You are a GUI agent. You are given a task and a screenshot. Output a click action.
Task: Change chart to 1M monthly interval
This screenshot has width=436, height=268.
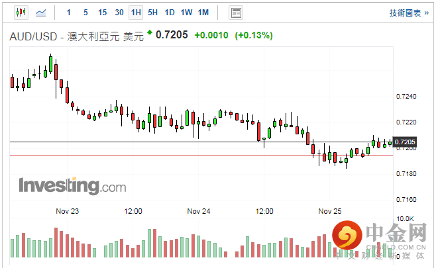coord(203,13)
